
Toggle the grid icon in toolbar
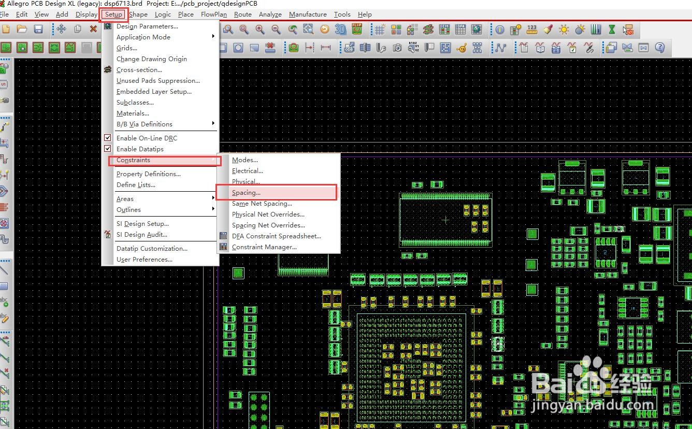380,30
